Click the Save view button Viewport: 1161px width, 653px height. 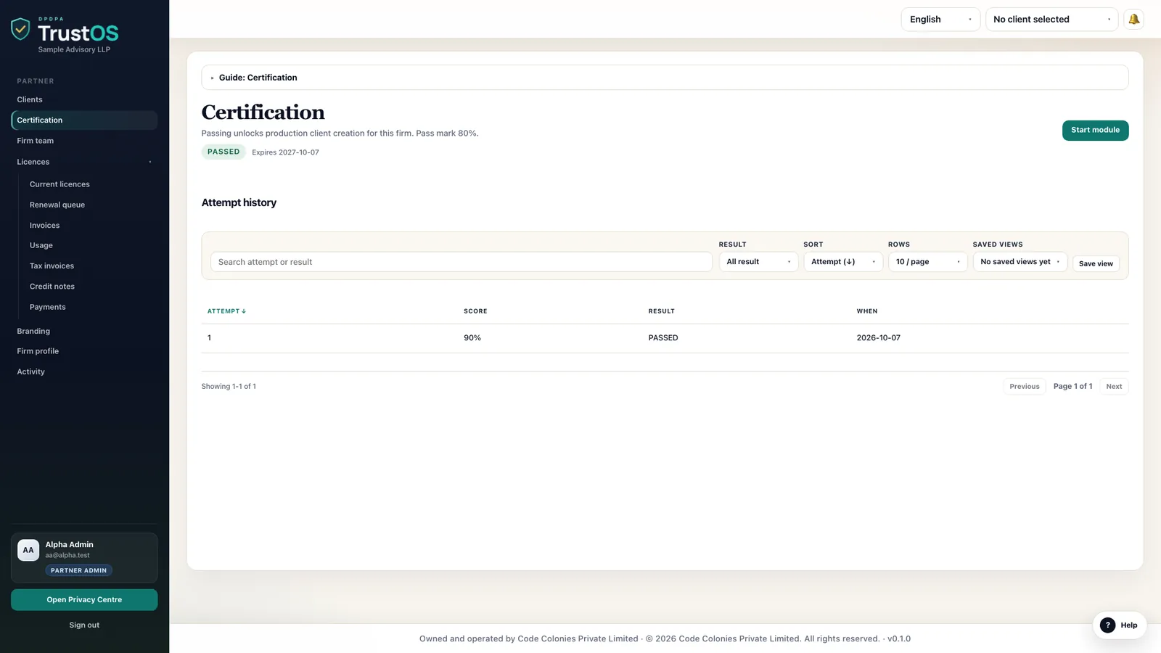click(1096, 263)
